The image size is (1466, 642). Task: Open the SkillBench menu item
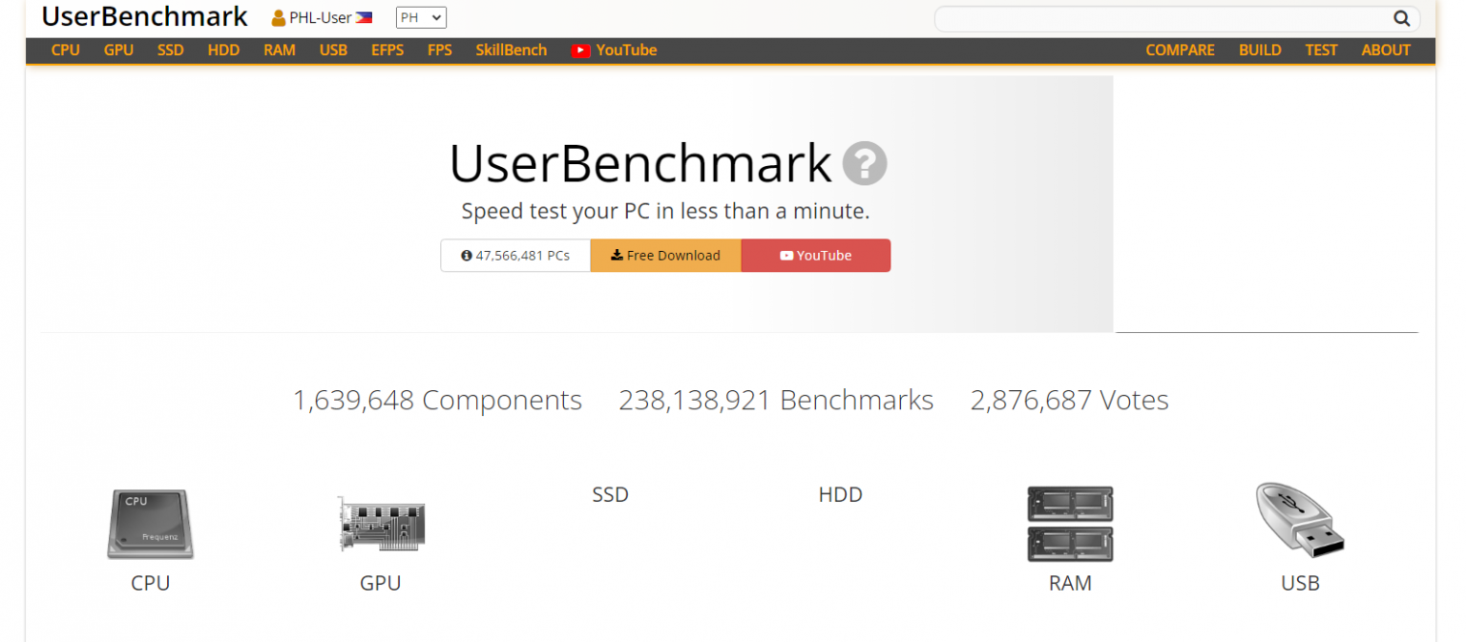tap(511, 50)
